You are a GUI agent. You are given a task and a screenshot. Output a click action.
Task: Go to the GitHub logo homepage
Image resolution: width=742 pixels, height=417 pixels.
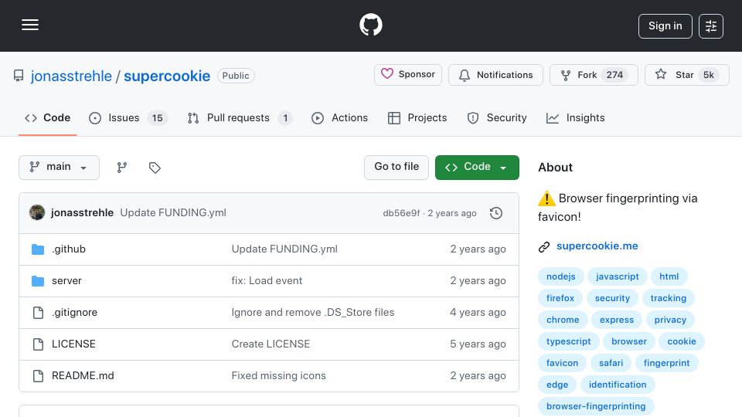tap(370, 25)
